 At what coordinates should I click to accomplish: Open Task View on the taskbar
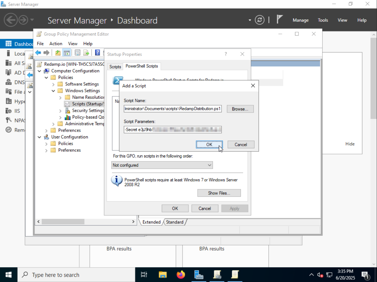[x=144, y=275]
